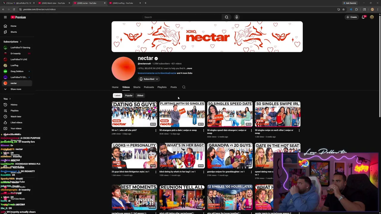Switch to the channel Home tab

(x=115, y=87)
